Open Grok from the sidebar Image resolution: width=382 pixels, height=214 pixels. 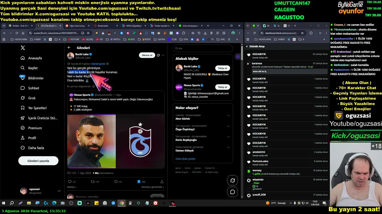28,98
